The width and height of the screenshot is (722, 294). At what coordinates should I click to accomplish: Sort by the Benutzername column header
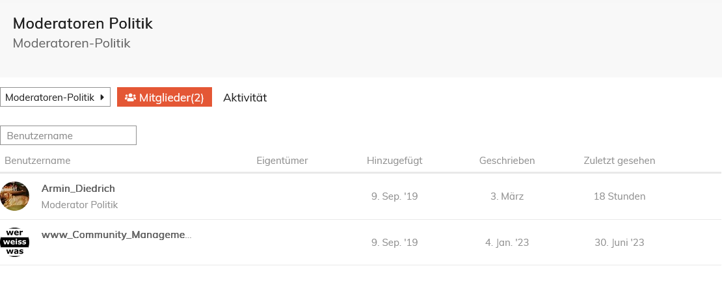pos(37,161)
